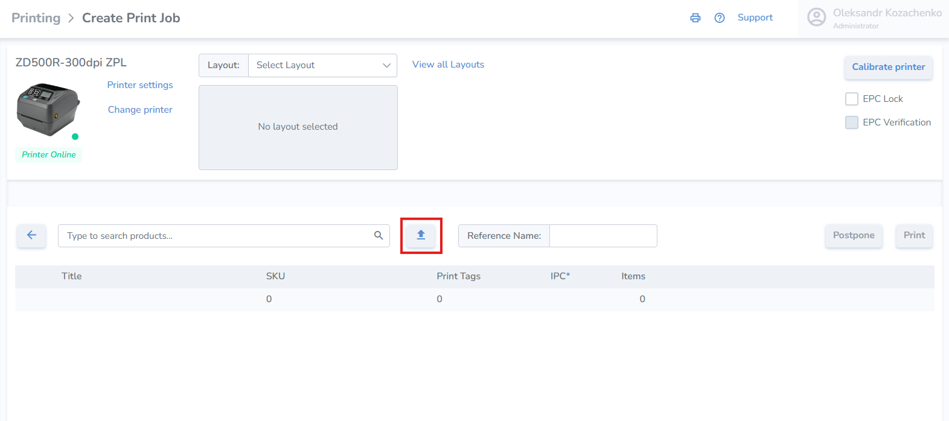The width and height of the screenshot is (949, 421).
Task: Click the Create Print Job breadcrumb
Action: pyautogui.click(x=131, y=18)
